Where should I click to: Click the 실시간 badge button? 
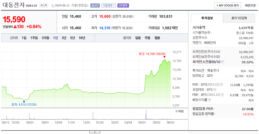click(x=95, y=5)
